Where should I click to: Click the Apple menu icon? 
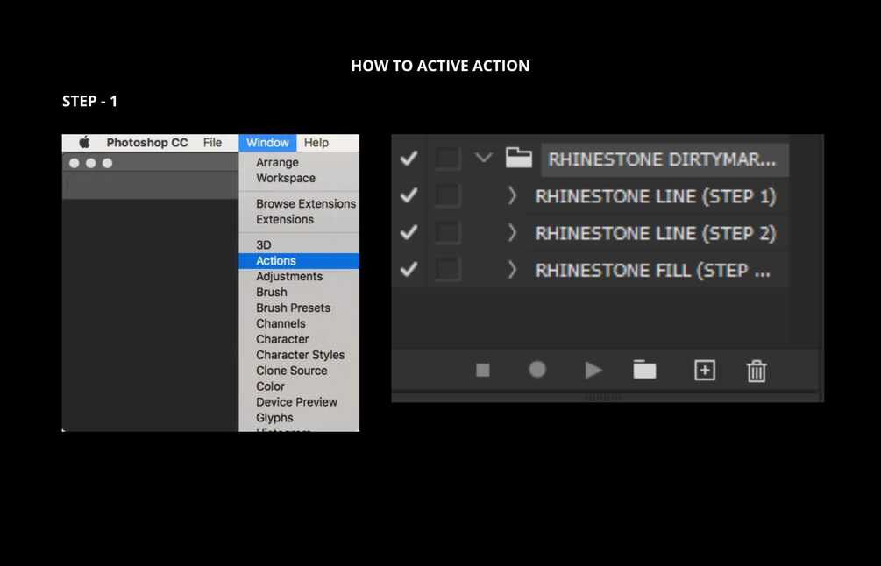(x=84, y=143)
